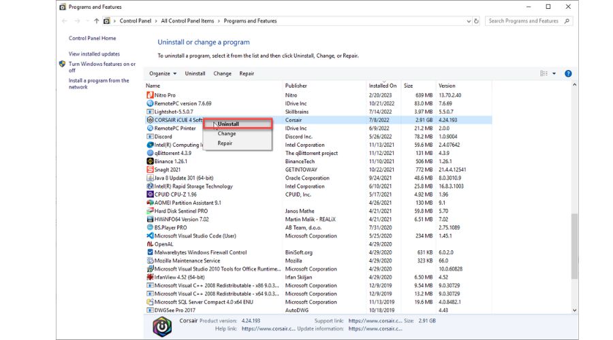Open Turn Windows features on or off
Image resolution: width=613 pixels, height=340 pixels.
tap(102, 67)
